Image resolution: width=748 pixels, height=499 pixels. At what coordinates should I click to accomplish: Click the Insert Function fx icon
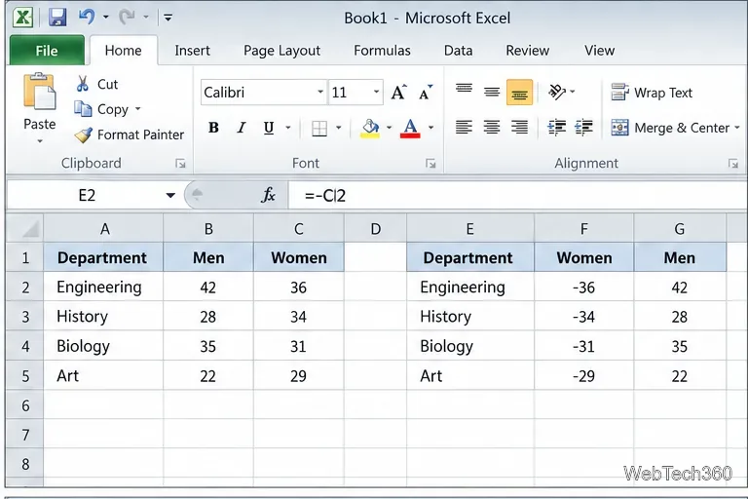point(269,195)
